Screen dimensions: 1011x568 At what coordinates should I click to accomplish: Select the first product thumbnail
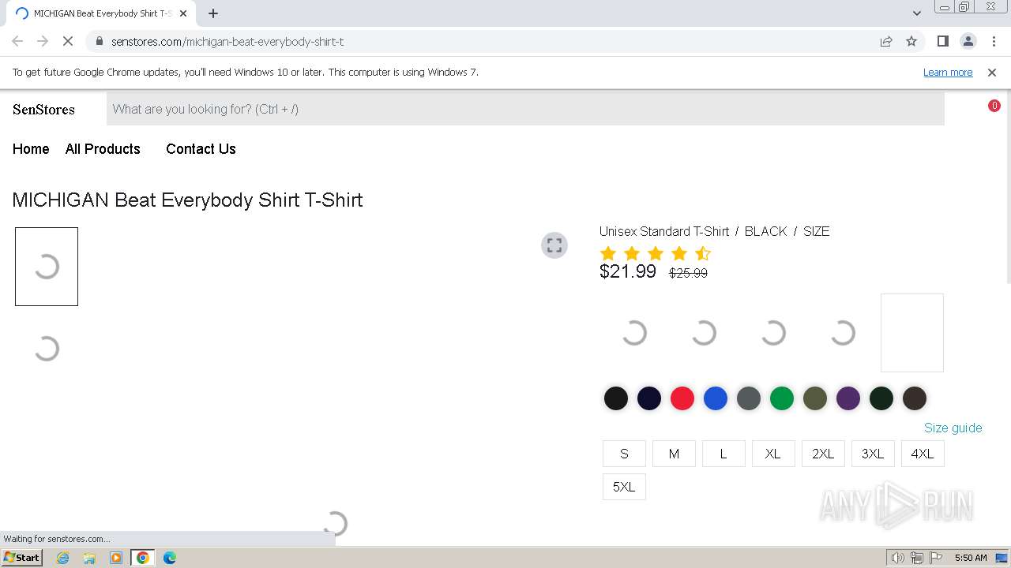pos(47,267)
